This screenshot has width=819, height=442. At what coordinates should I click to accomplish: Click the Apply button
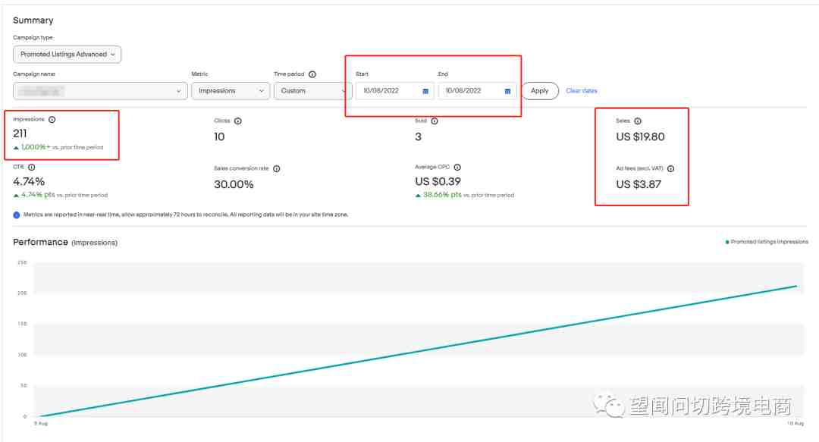(540, 91)
